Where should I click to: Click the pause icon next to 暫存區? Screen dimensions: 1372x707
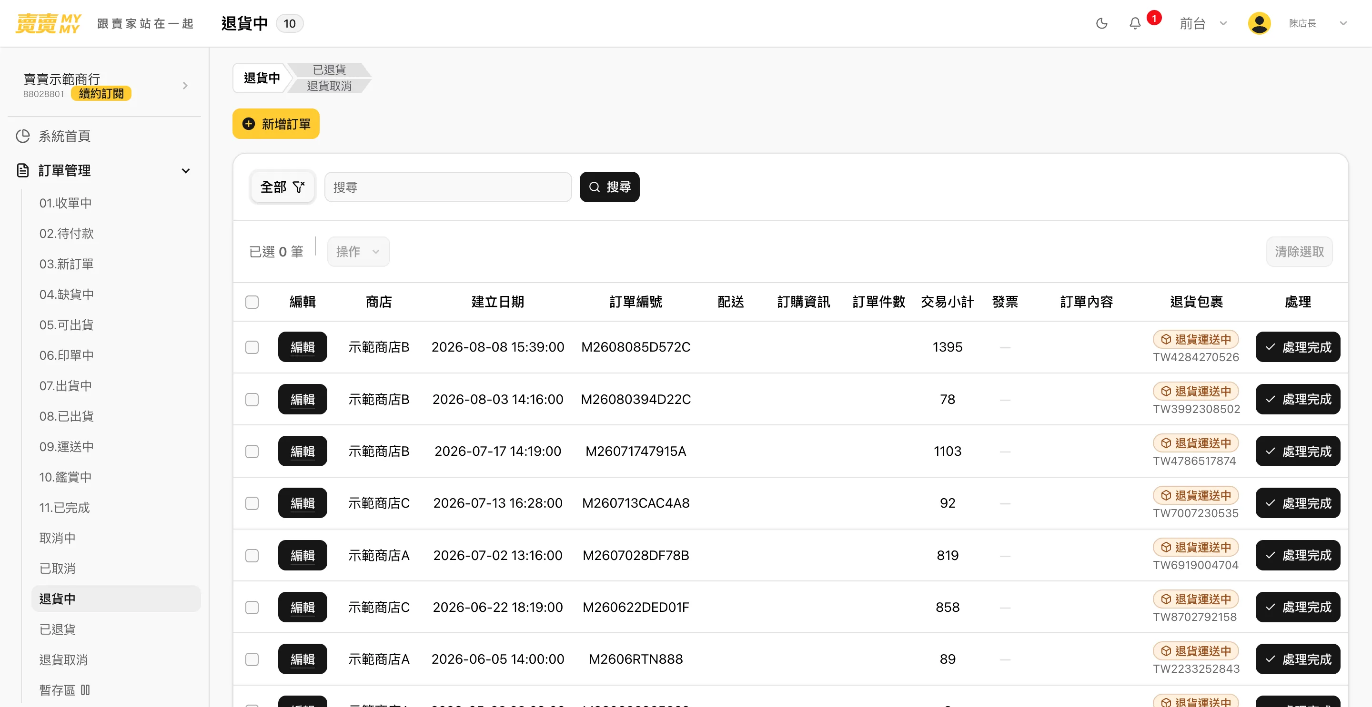tap(85, 690)
